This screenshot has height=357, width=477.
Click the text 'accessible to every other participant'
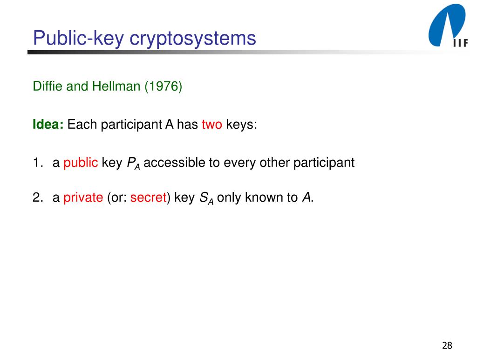(x=249, y=163)
